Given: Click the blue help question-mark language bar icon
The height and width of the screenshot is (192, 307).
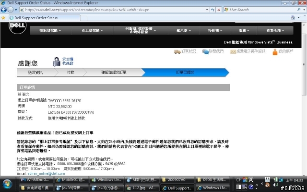Looking at the screenshot, I should point(251,187).
